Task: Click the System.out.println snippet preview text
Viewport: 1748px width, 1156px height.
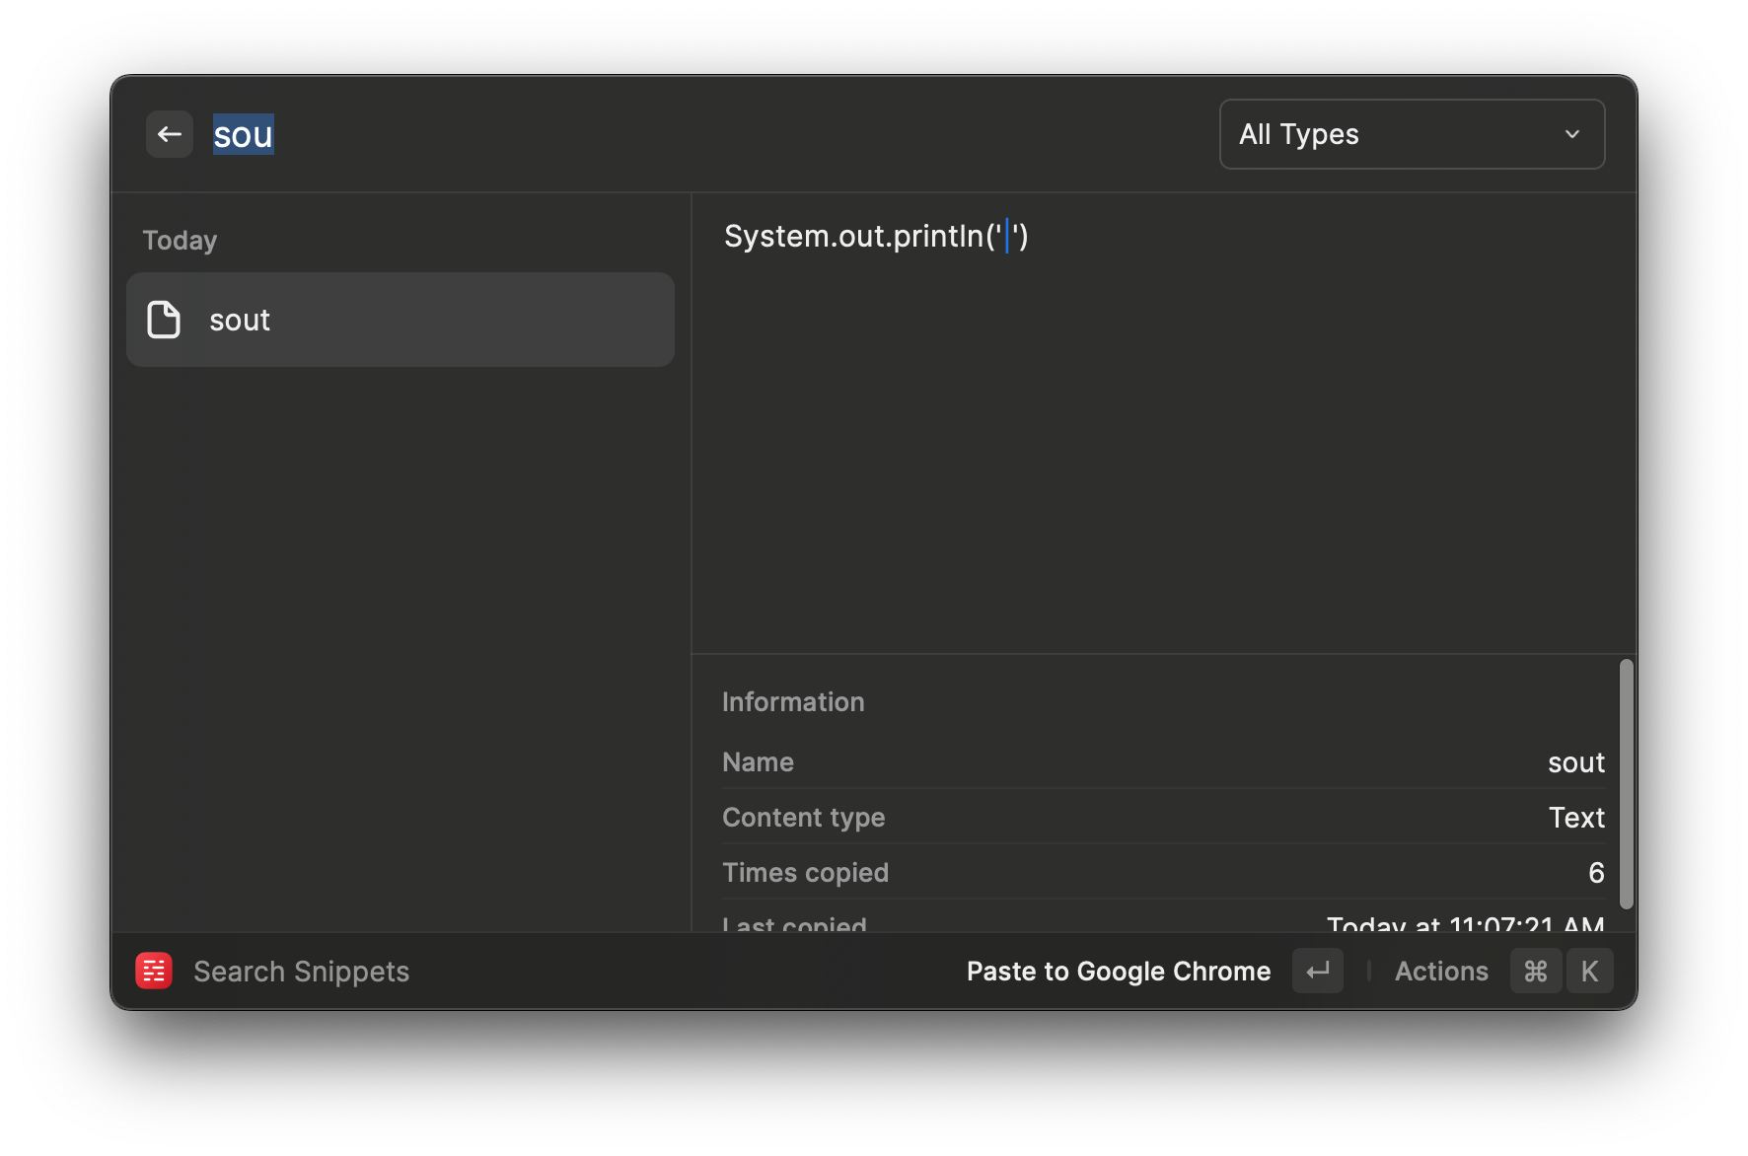Action: tap(875, 237)
